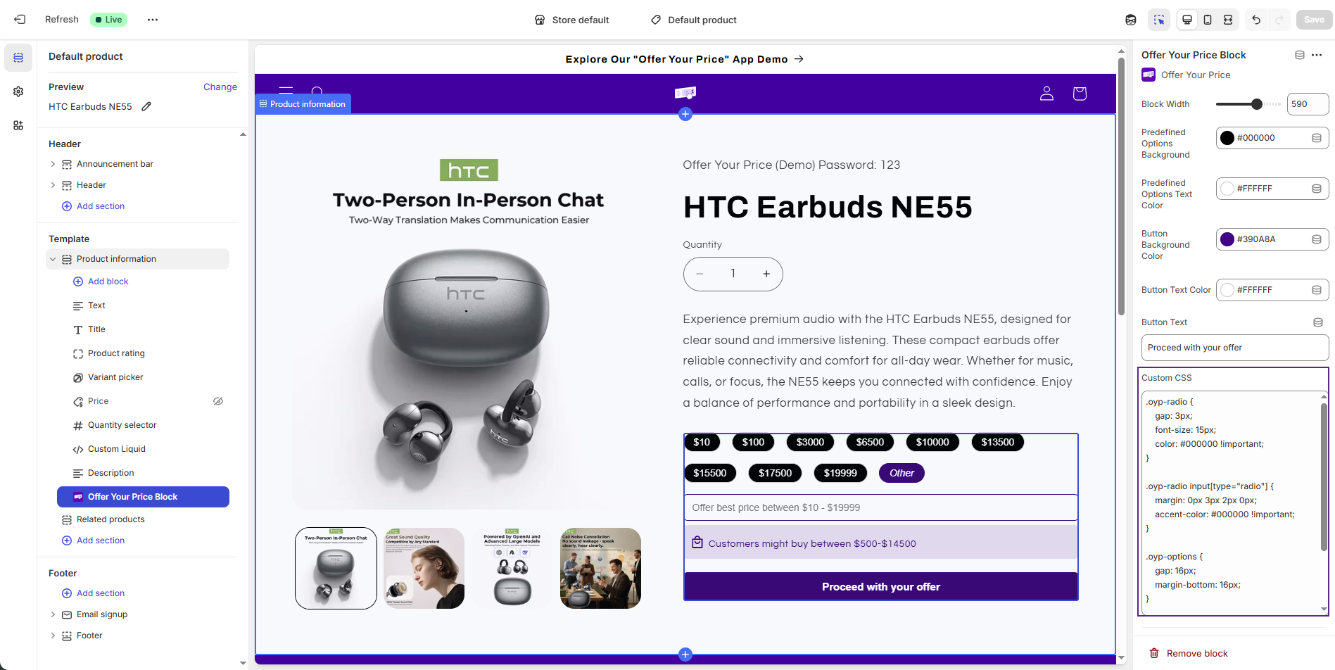Edit preview product with pencil icon
This screenshot has width=1335, height=670.
146,106
